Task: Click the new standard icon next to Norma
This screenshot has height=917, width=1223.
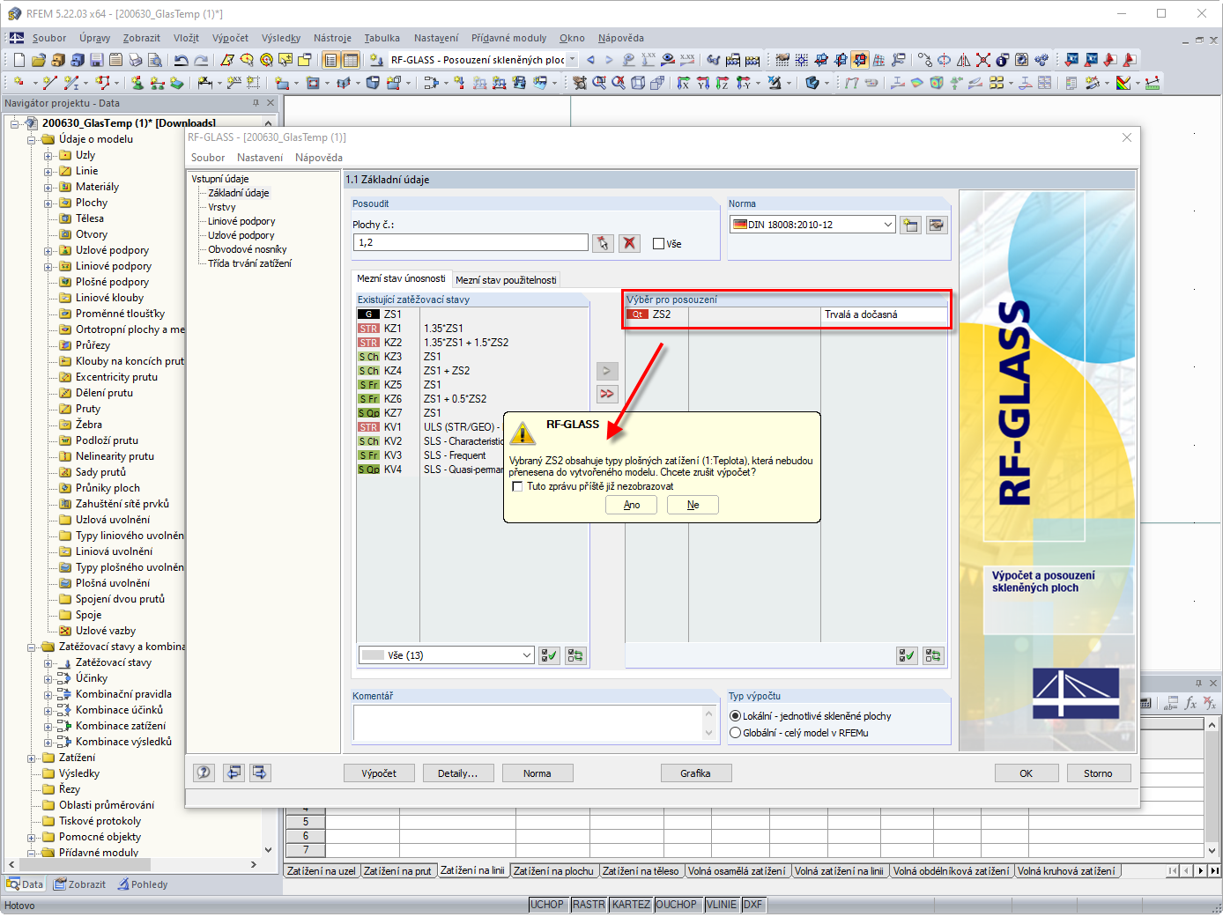Action: [x=910, y=225]
